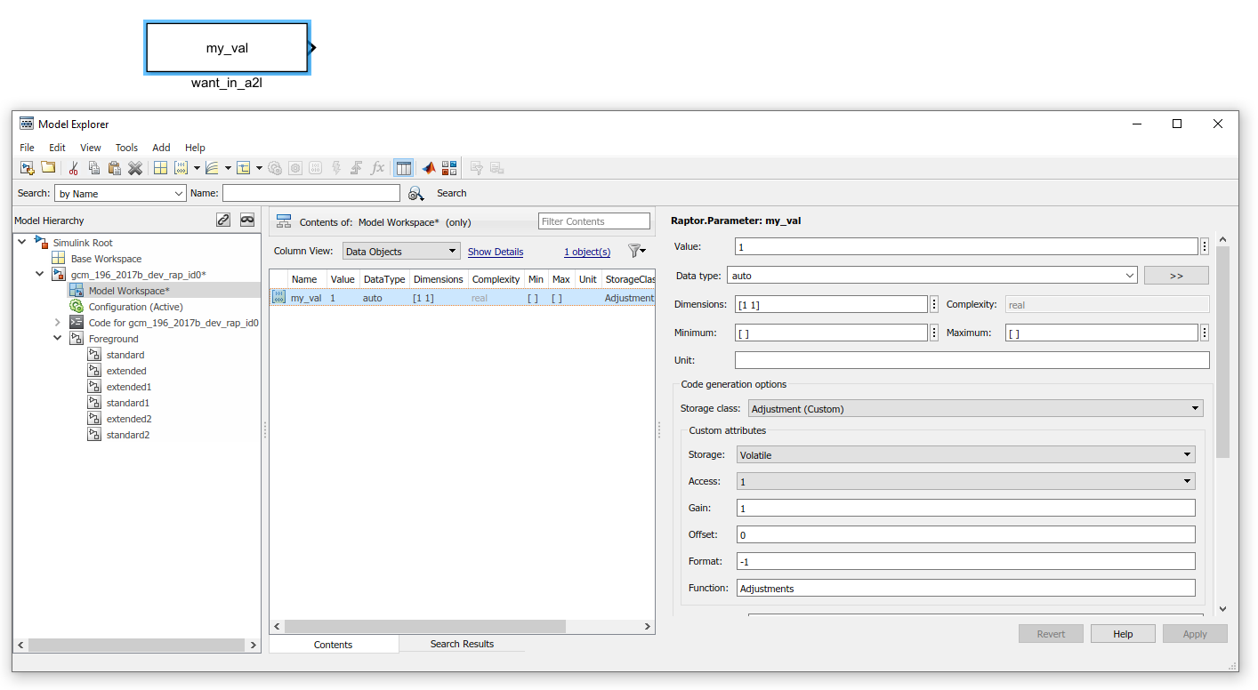Viewport: 1258px width, 690px height.
Task: Click the Minimum field's three-dot options button
Action: click(x=934, y=333)
